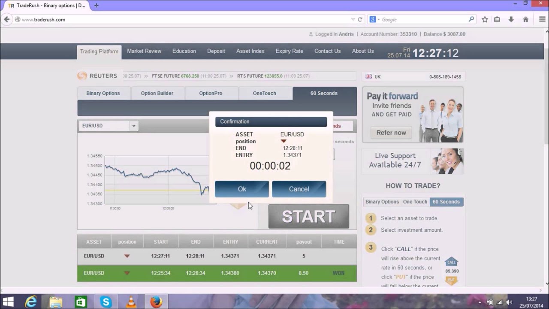Switch to Firefox in the taskbar
Screen dimensions: 549x309
[156, 302]
